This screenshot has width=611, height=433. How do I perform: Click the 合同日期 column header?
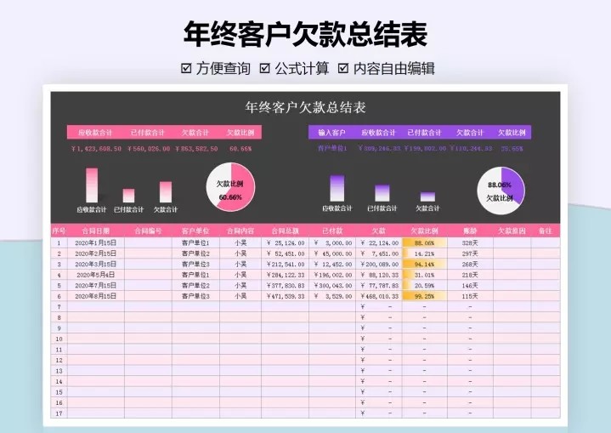[96, 231]
